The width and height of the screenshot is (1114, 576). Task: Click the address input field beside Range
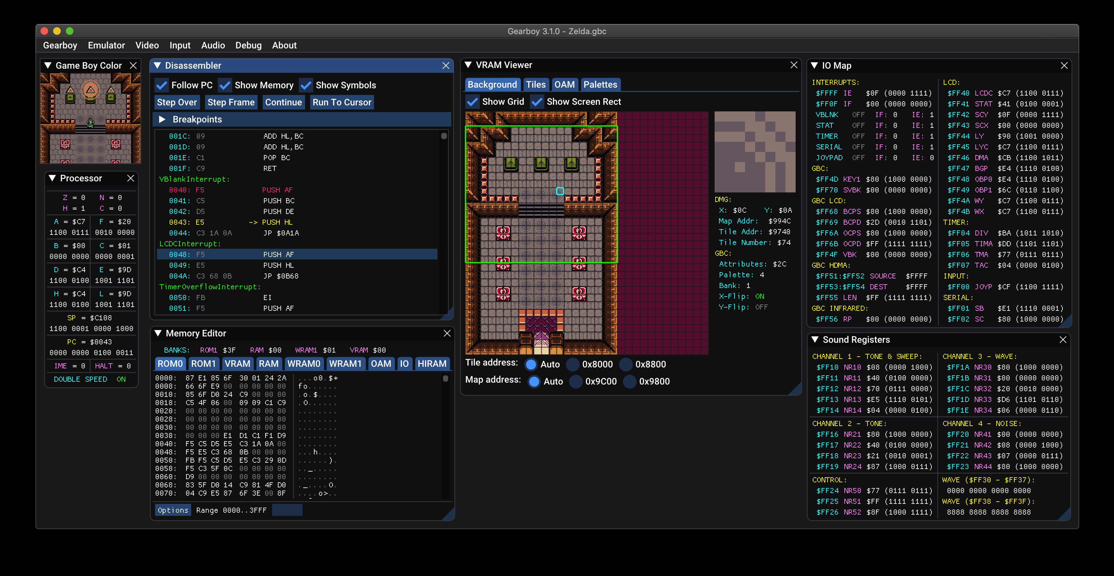click(x=287, y=510)
